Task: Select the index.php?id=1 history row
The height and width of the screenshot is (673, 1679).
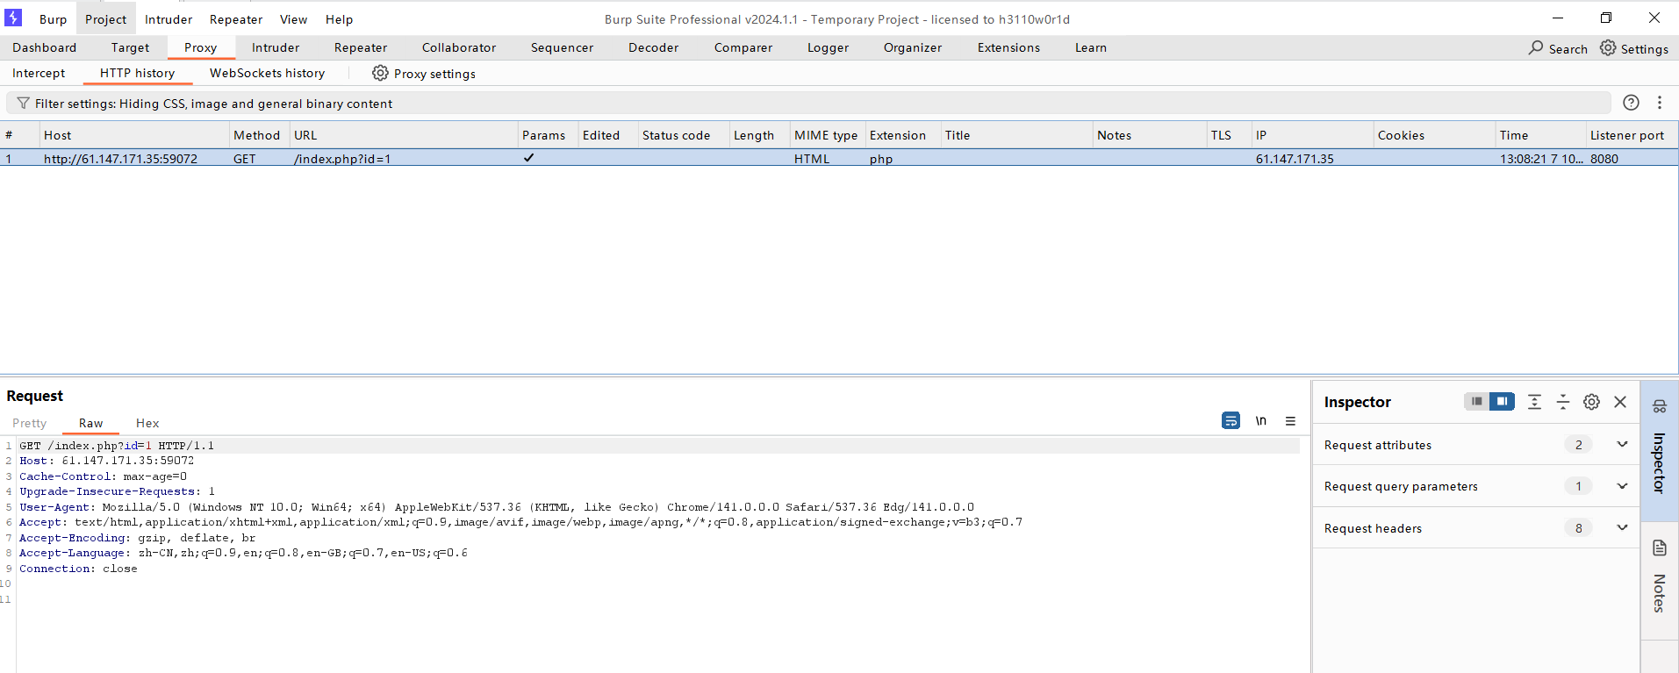Action: [342, 159]
